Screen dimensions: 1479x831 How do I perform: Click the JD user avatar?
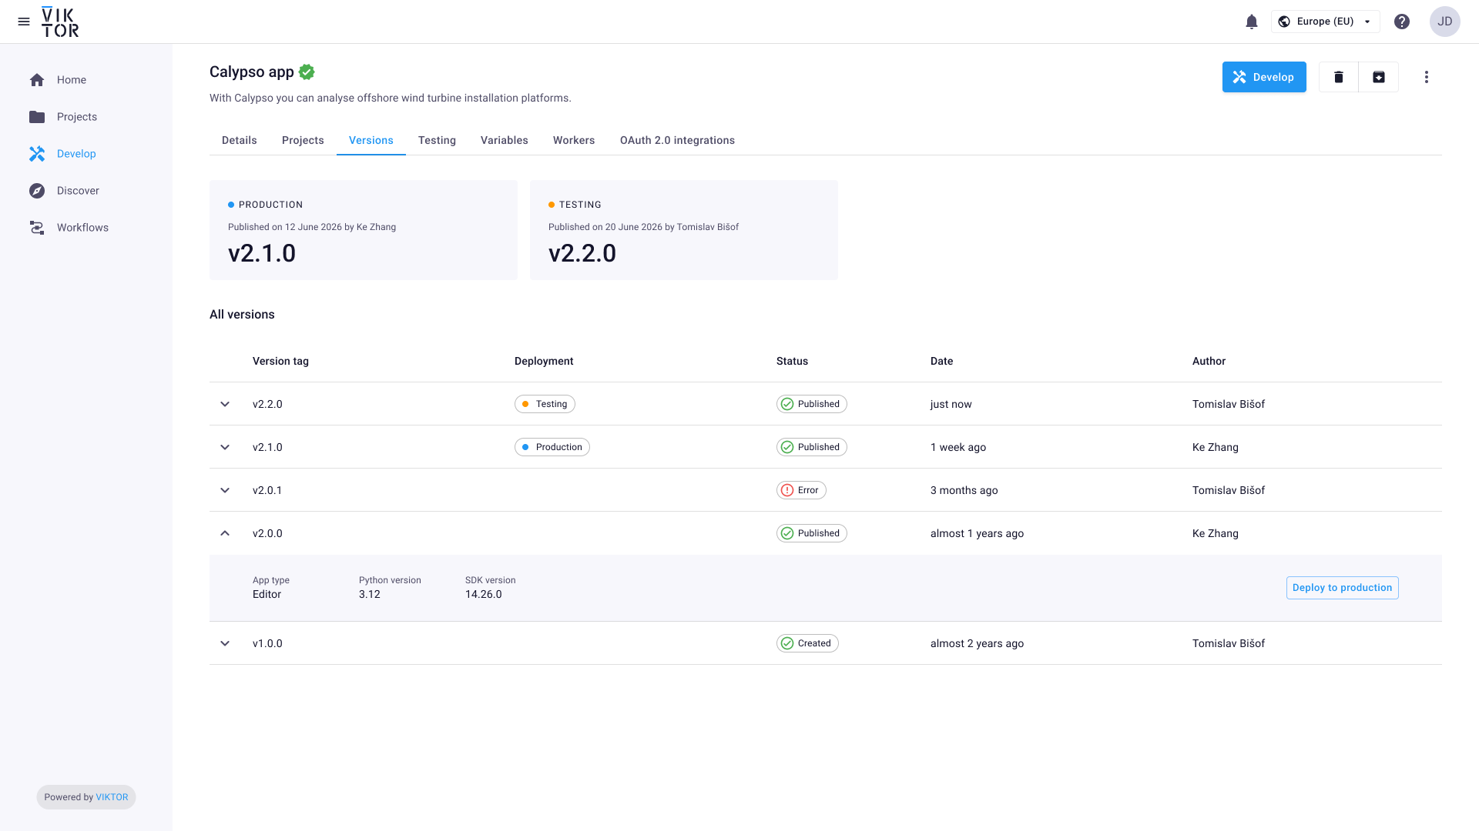(x=1445, y=22)
